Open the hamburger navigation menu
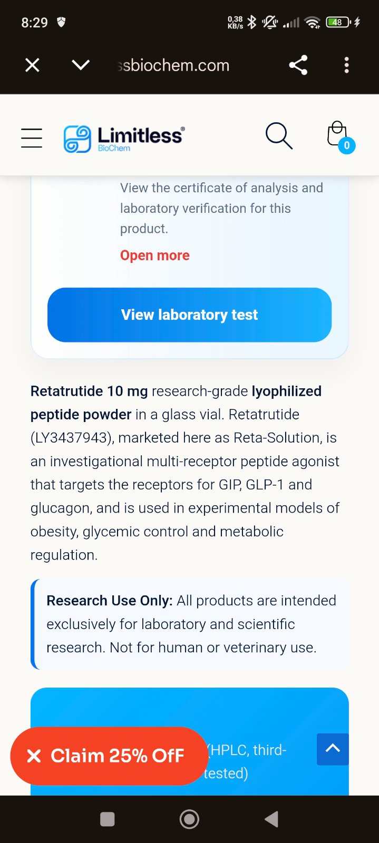 [32, 138]
